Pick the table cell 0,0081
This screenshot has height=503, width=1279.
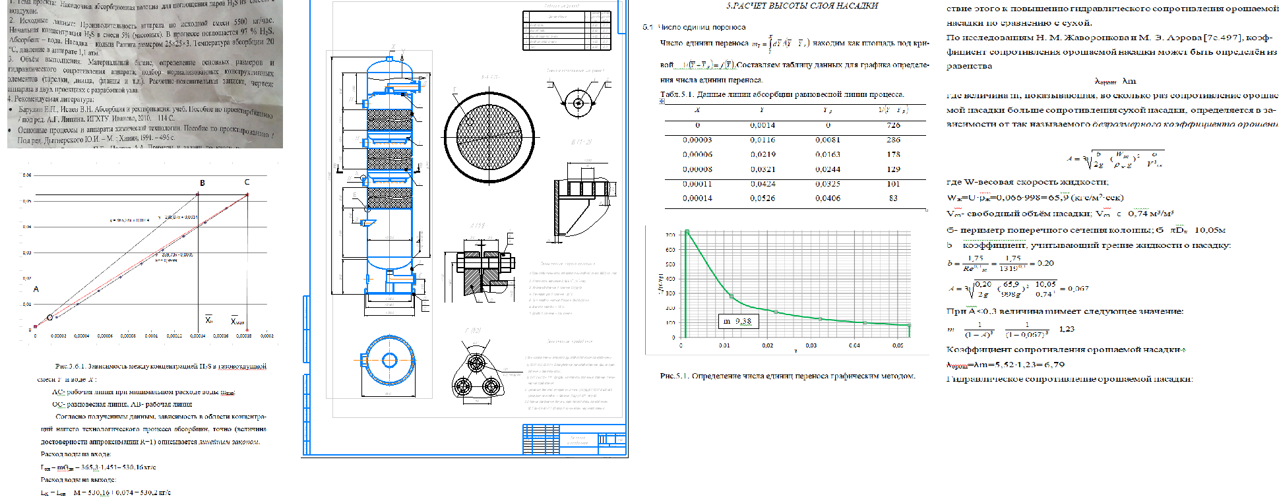pyautogui.click(x=828, y=140)
